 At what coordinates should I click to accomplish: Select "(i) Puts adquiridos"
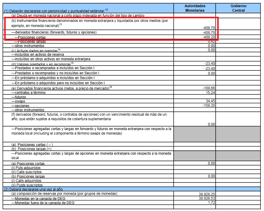(26, 168)
